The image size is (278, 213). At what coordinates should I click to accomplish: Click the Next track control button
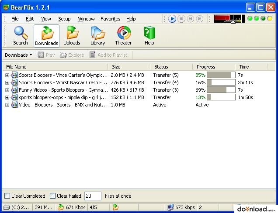coord(200,19)
